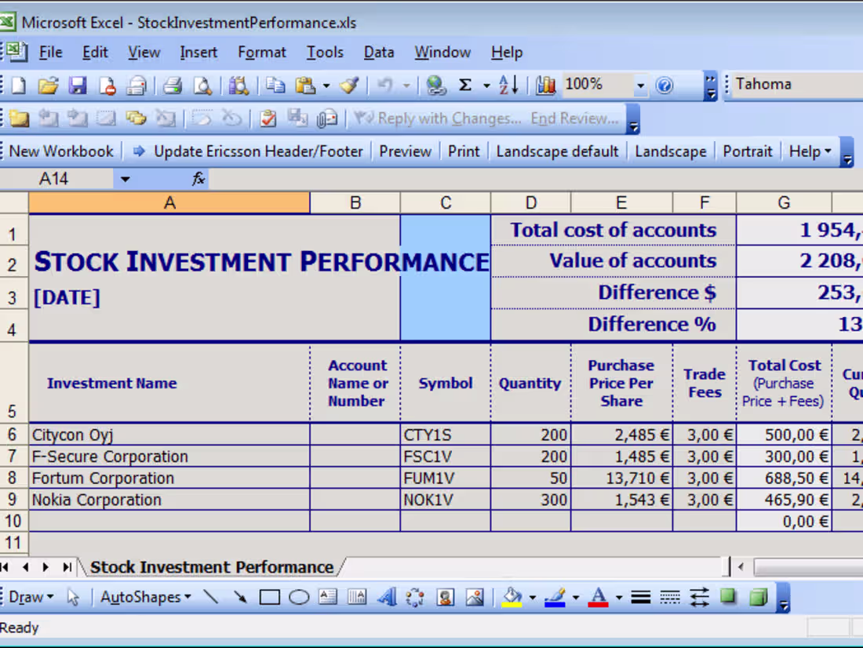Click the New Workbook button

63,151
